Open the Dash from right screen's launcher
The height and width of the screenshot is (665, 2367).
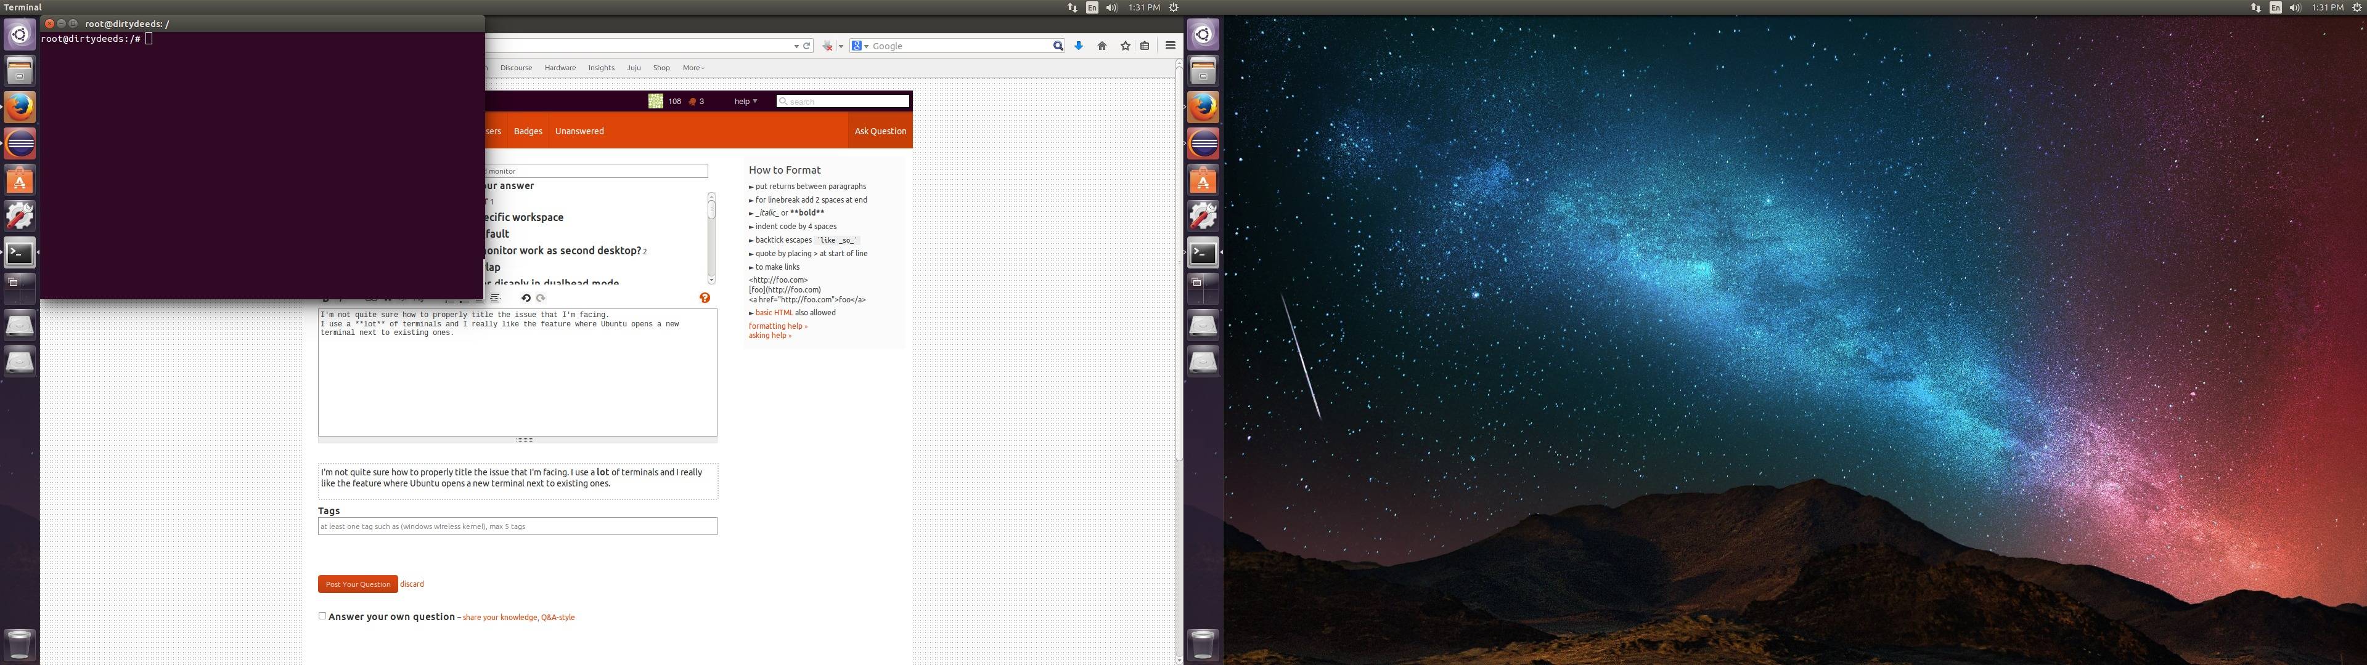coord(1203,35)
